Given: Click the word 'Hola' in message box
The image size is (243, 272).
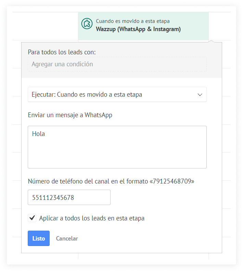Looking at the screenshot, I should pos(39,134).
